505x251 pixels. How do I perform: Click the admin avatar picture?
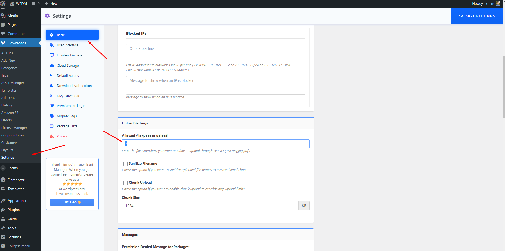[x=498, y=3]
